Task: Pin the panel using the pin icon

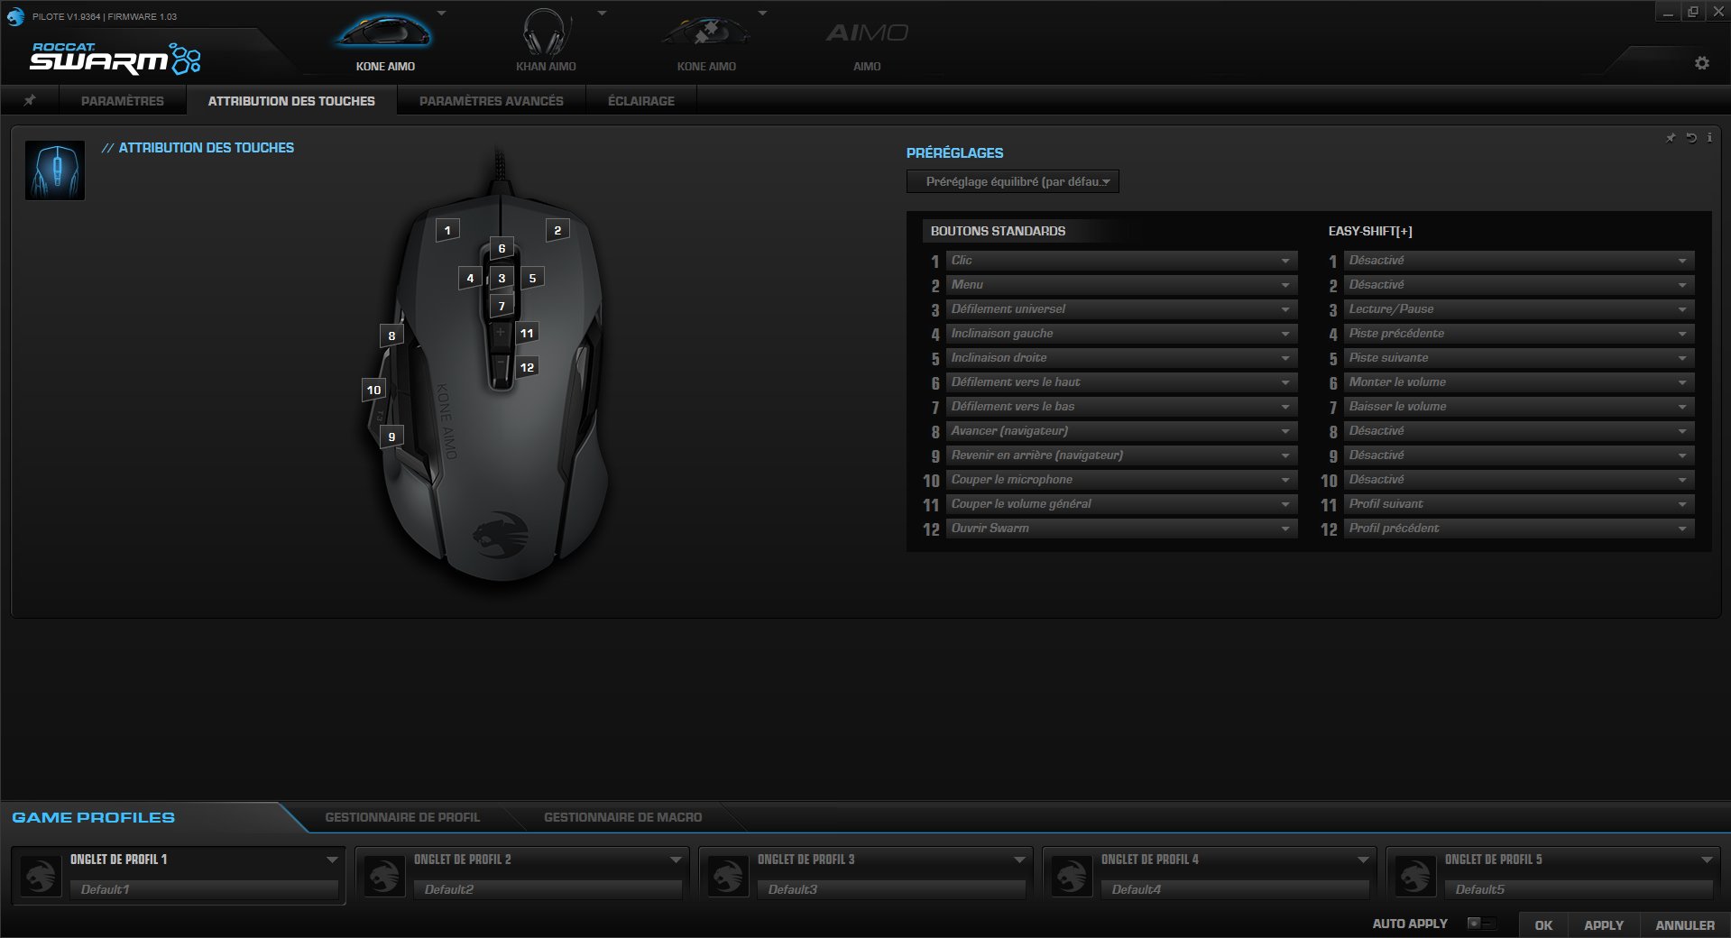Action: click(1670, 138)
